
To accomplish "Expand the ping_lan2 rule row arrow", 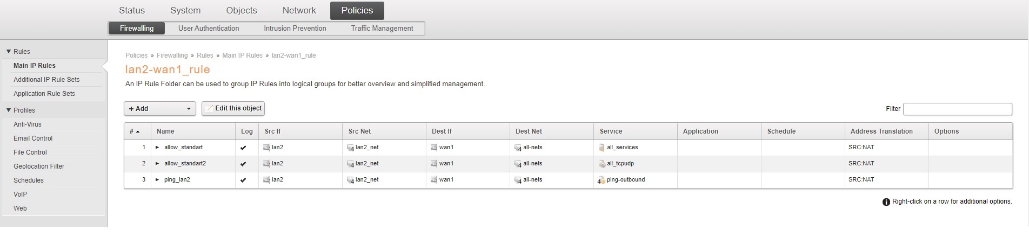I will pyautogui.click(x=157, y=180).
